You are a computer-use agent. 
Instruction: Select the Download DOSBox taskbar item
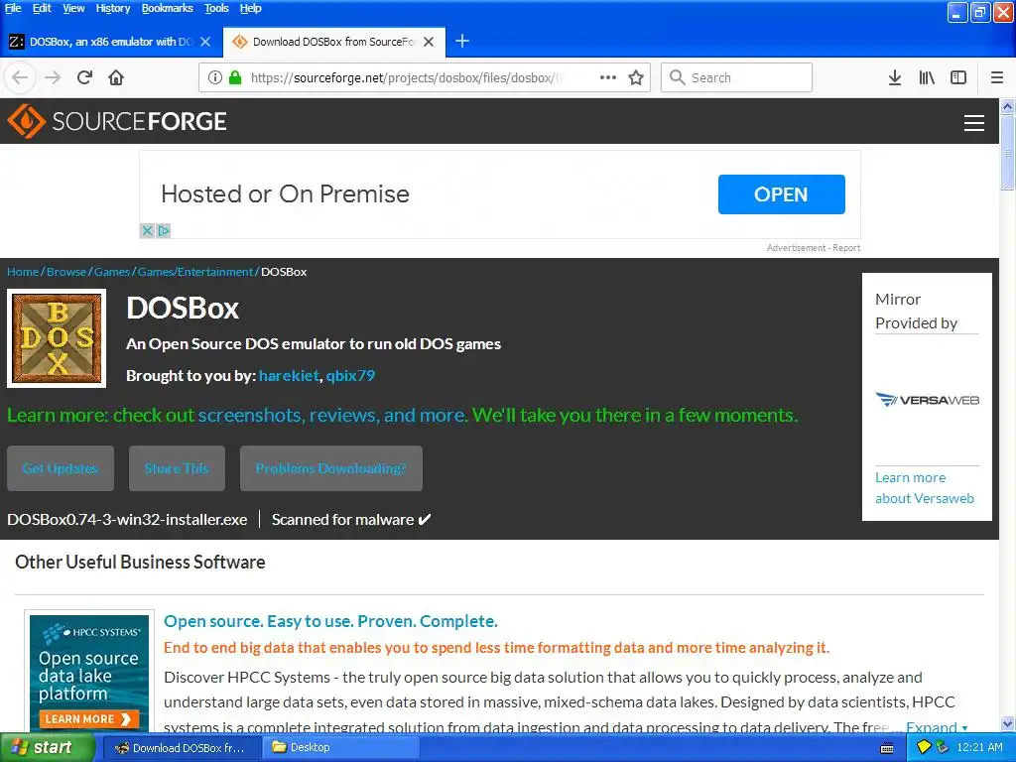click(183, 748)
